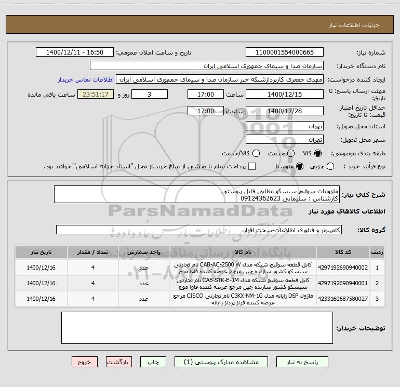Click the شماره نیاز field 1100001554000665
Image resolution: width=400 pixels, height=387 pixels.
[x=285, y=52]
